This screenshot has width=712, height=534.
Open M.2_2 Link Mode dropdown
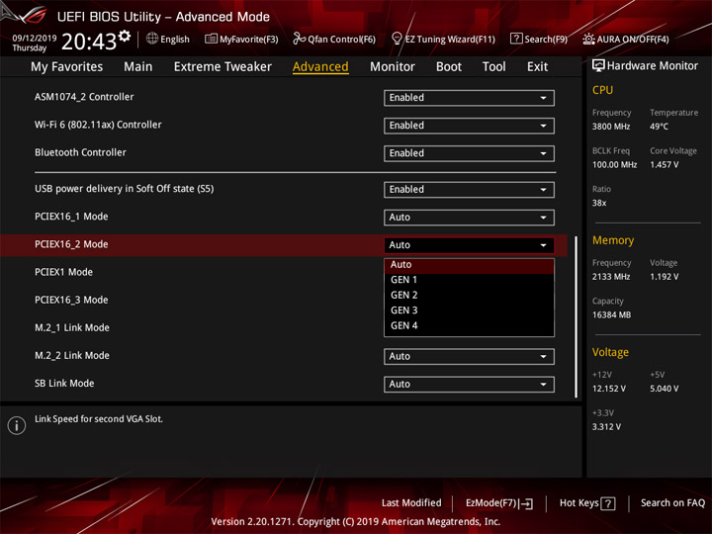click(469, 356)
